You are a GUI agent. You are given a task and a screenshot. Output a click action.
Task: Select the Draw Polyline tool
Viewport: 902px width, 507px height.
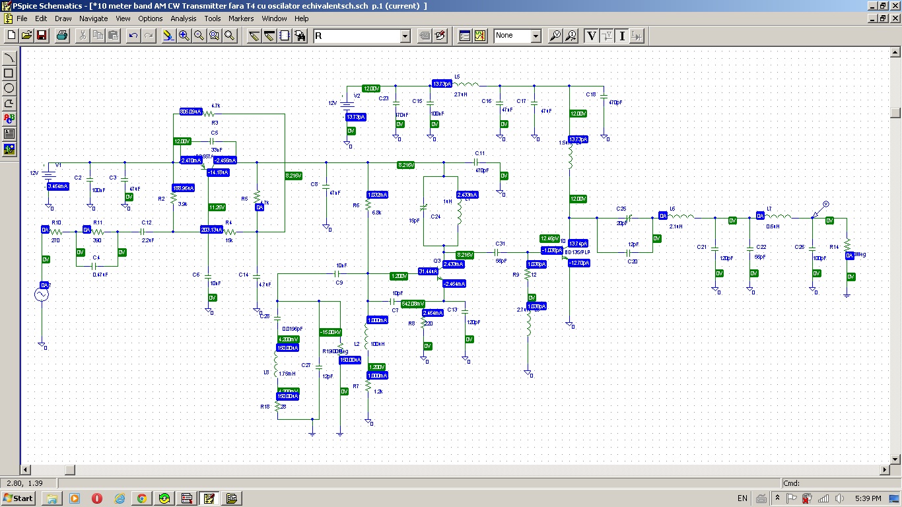[x=9, y=104]
